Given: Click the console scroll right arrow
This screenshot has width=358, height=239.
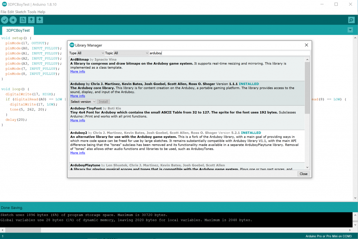Looking at the screenshot, I should point(350,230).
